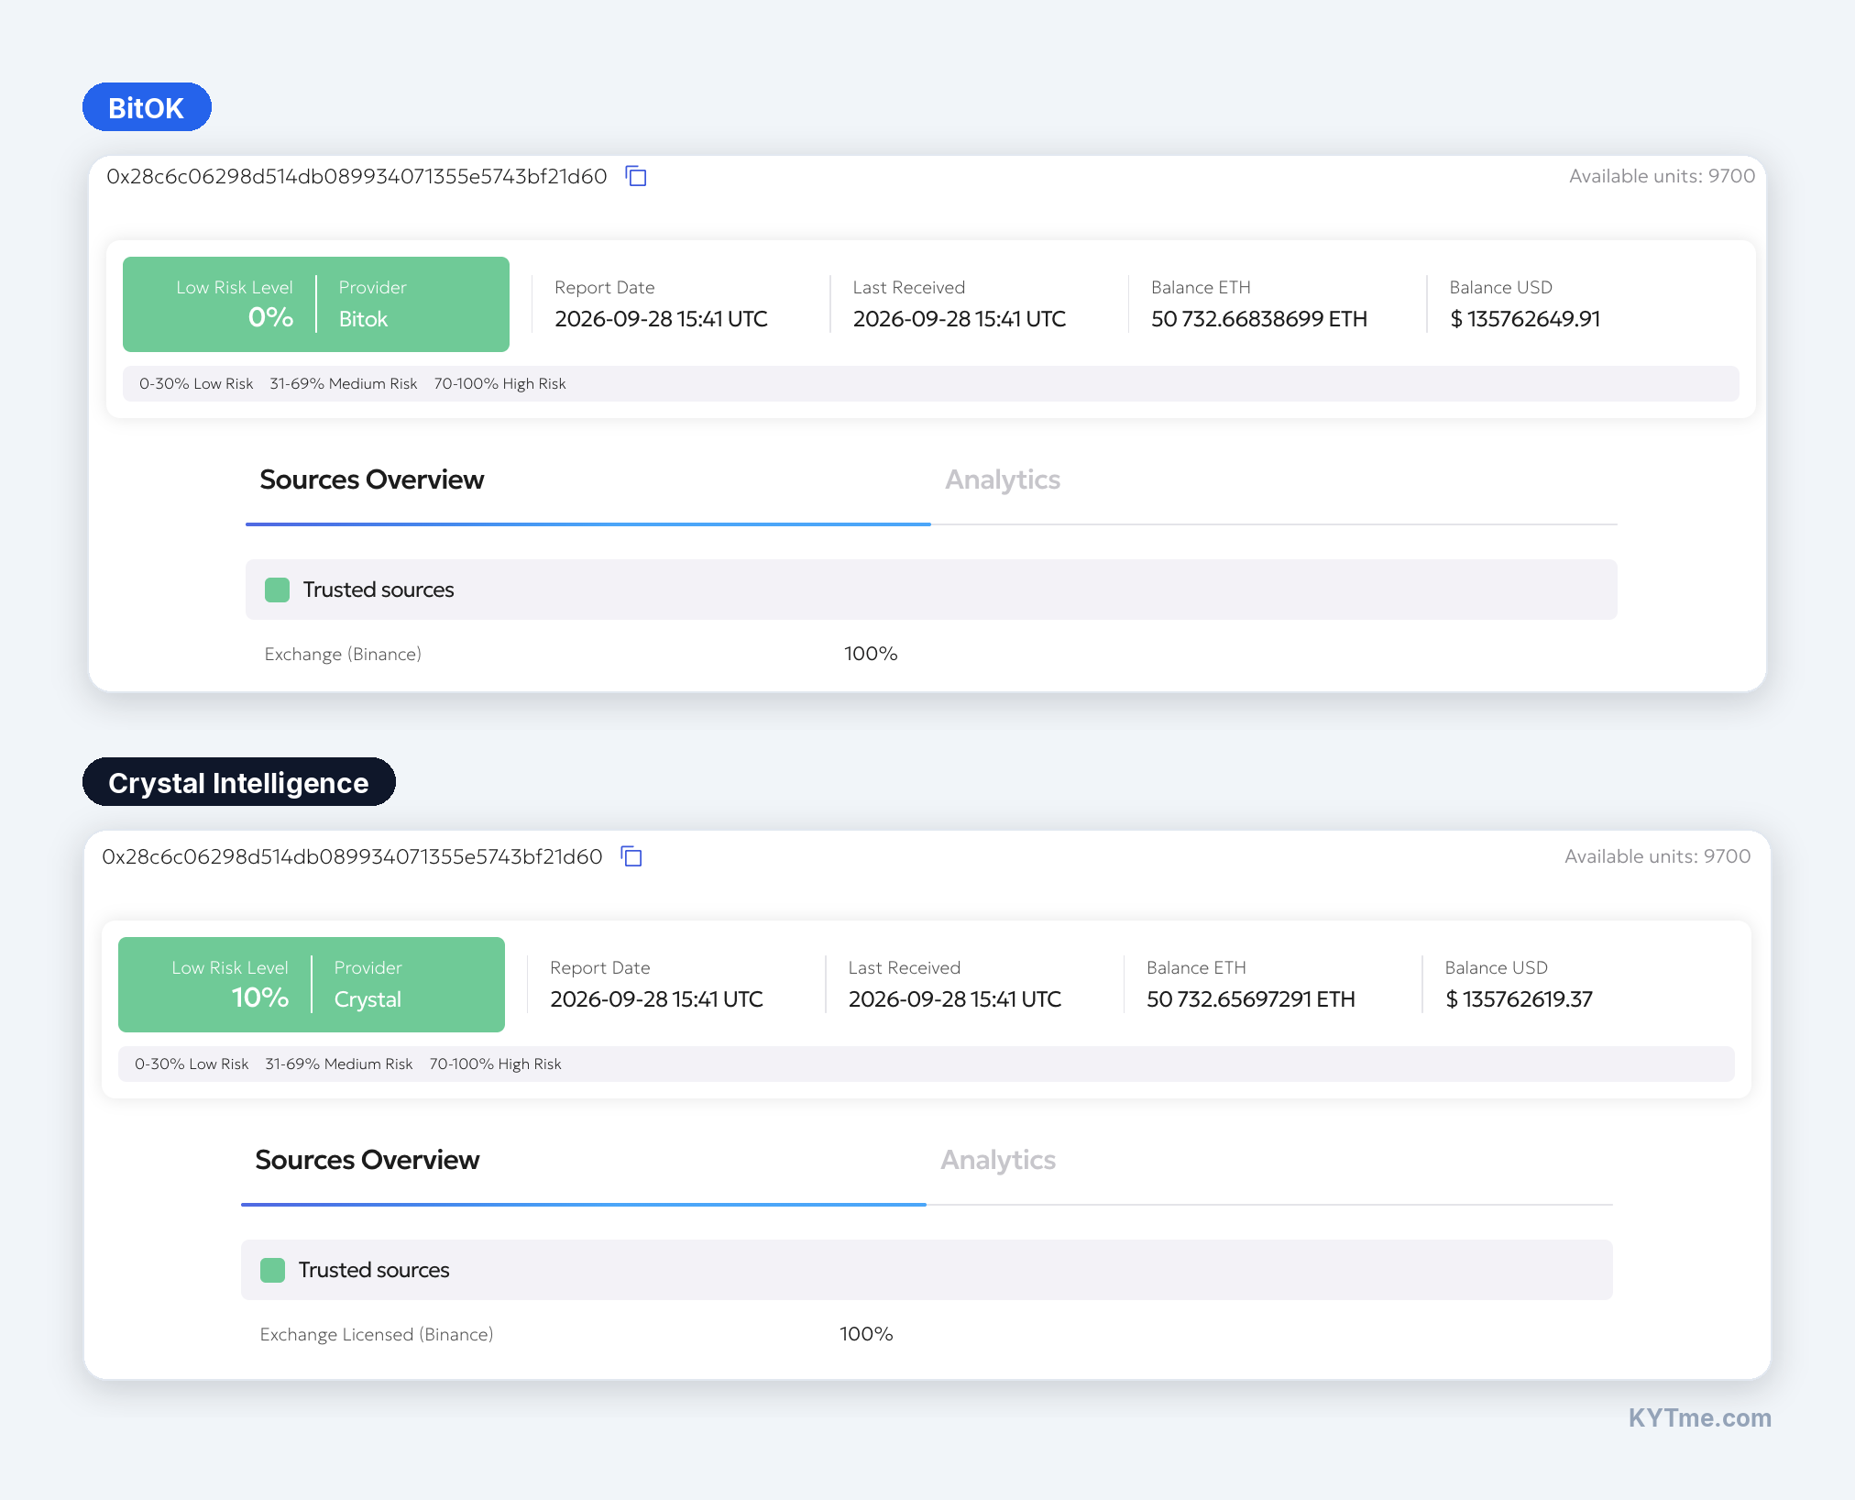This screenshot has height=1500, width=1855.
Task: Click the Last Received value in Crystal report
Action: point(954,999)
